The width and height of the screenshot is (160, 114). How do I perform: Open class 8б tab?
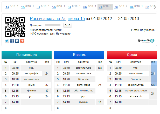click(x=147, y=7)
